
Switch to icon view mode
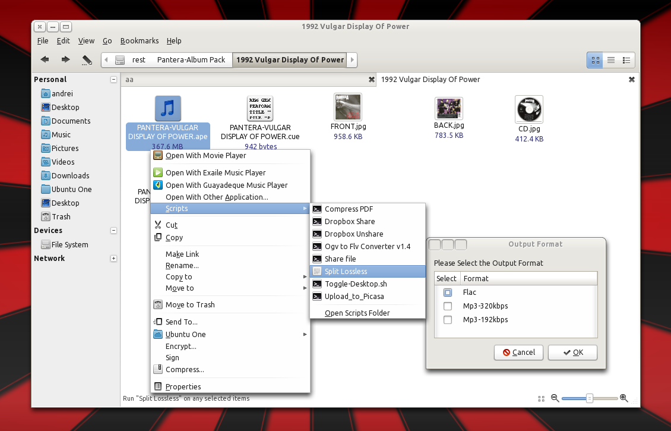(x=595, y=61)
